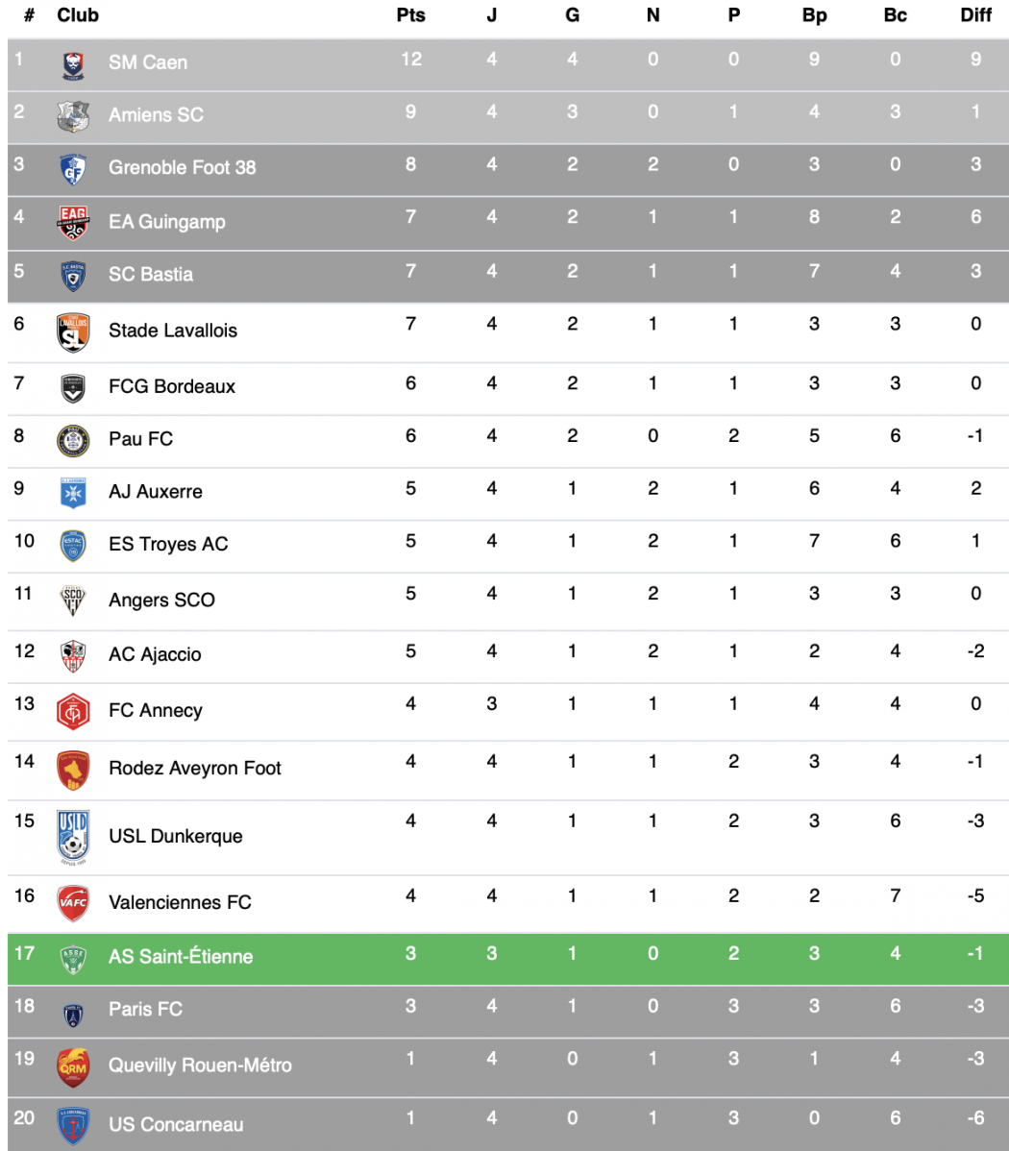Click the Paris FC row name
Image resolution: width=1009 pixels, height=1151 pixels.
coord(145,1010)
